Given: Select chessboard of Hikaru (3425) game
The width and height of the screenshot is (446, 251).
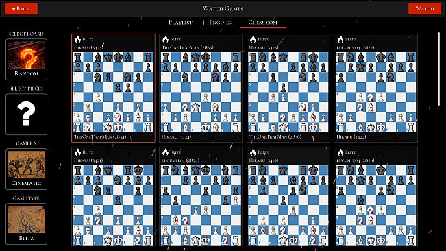Looking at the screenshot, I should click(x=113, y=92).
